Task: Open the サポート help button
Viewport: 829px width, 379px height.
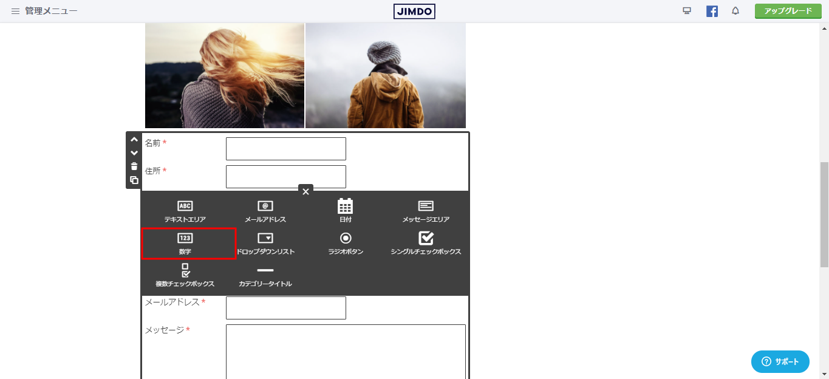Action: pos(780,361)
